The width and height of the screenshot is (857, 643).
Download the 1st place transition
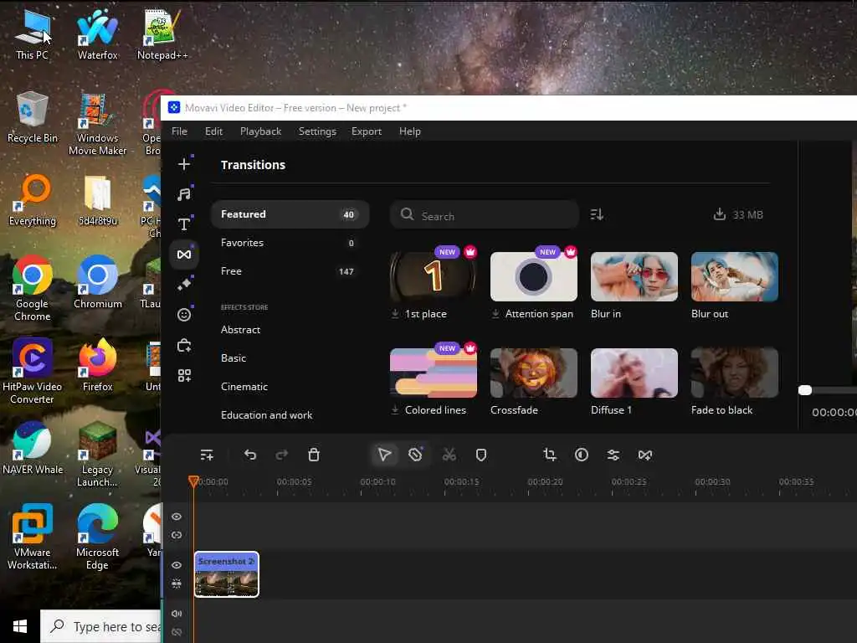coord(395,314)
